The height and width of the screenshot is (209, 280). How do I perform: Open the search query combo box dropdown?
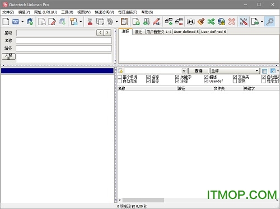pos(184,71)
